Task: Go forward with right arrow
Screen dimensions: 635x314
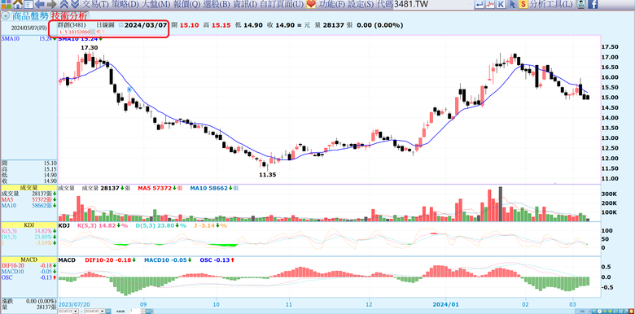Action: tap(51, 4)
